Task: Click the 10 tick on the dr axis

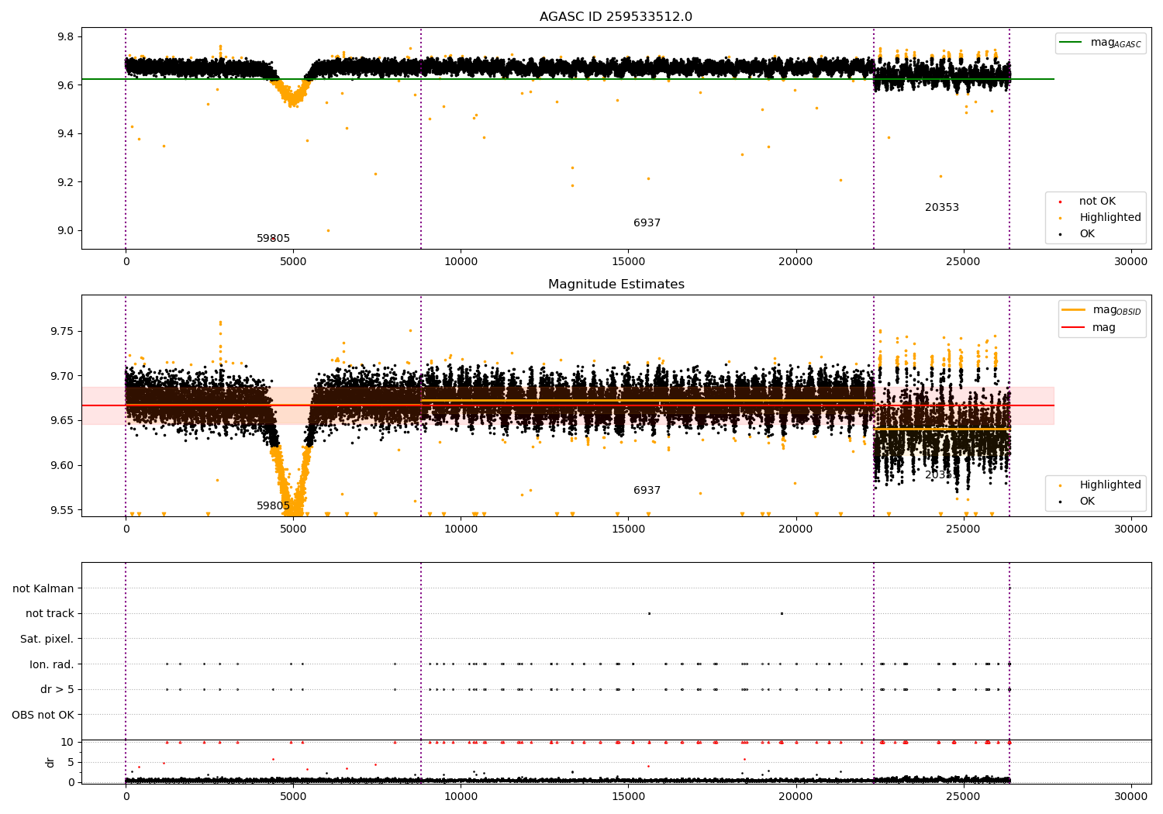Action: pyautogui.click(x=67, y=743)
